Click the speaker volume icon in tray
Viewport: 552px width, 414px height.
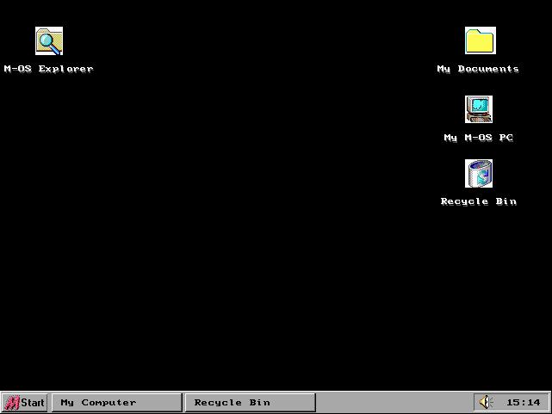click(487, 402)
